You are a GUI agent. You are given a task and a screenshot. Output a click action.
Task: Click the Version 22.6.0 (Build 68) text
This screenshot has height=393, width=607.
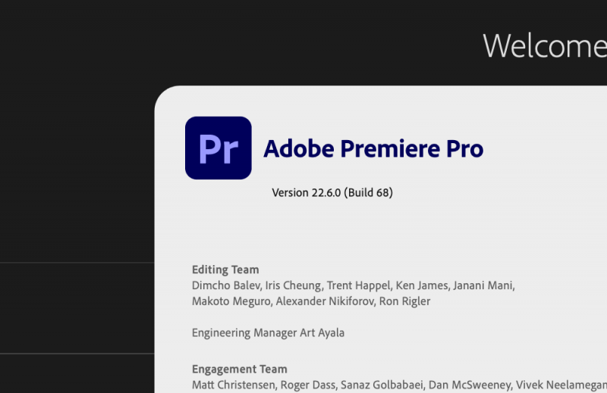pos(332,192)
